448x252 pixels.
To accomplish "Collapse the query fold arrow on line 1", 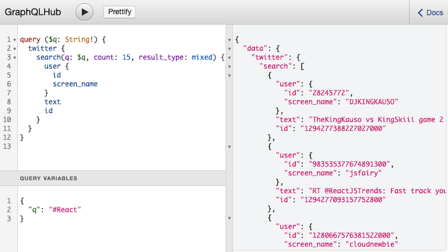I will [x=15, y=40].
